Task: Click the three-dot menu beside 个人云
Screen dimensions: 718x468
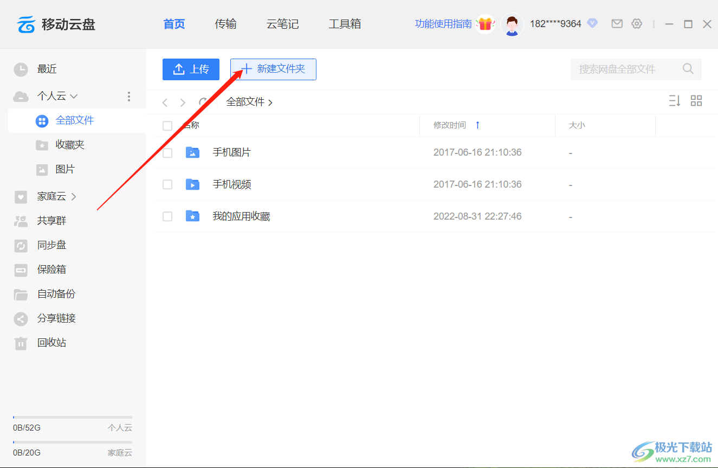Action: [129, 97]
